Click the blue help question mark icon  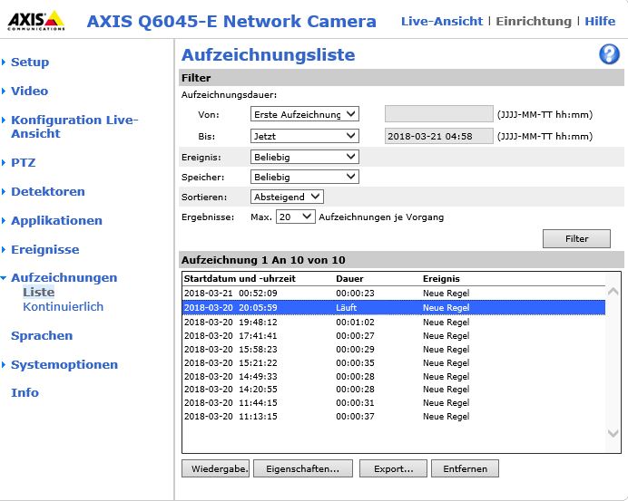[x=608, y=54]
